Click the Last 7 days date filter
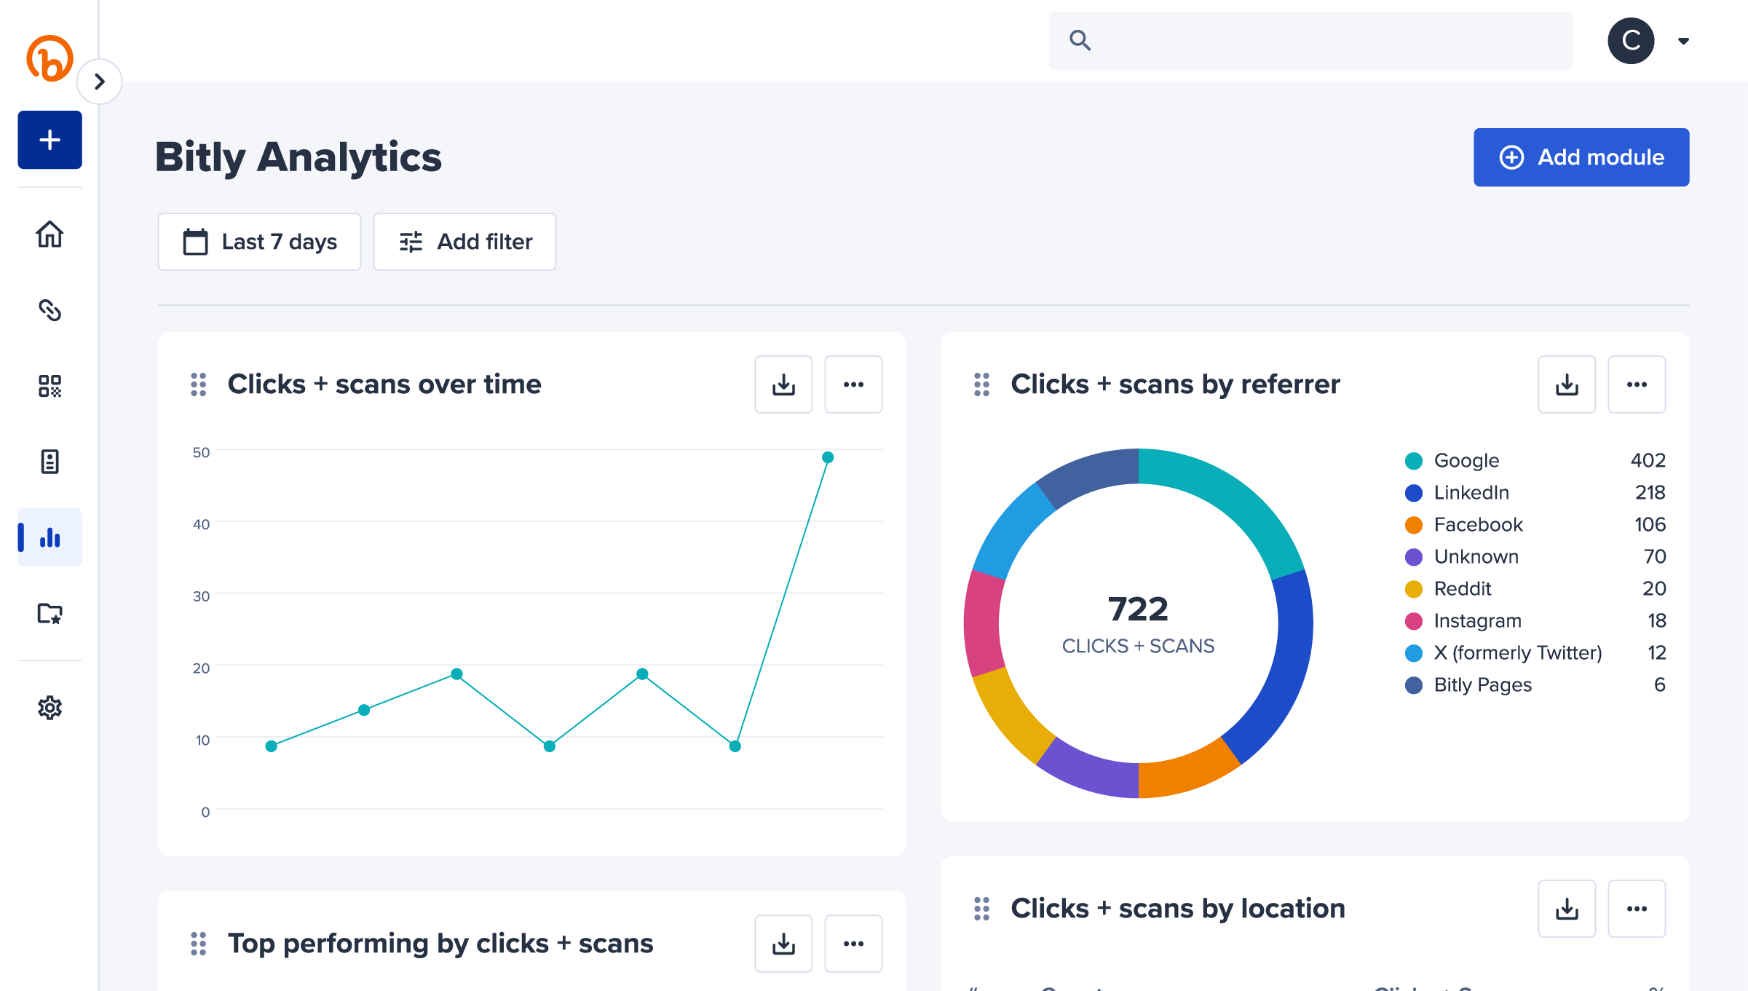Viewport: 1748px width, 991px height. pos(257,240)
